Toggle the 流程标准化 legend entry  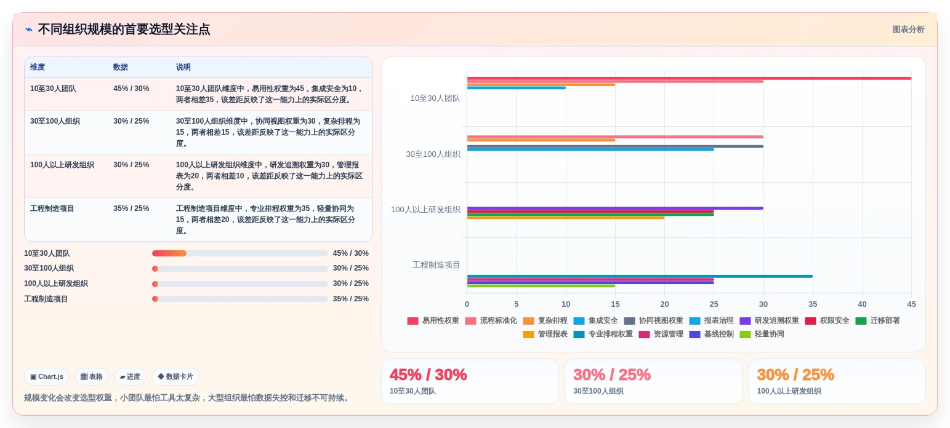coord(491,321)
